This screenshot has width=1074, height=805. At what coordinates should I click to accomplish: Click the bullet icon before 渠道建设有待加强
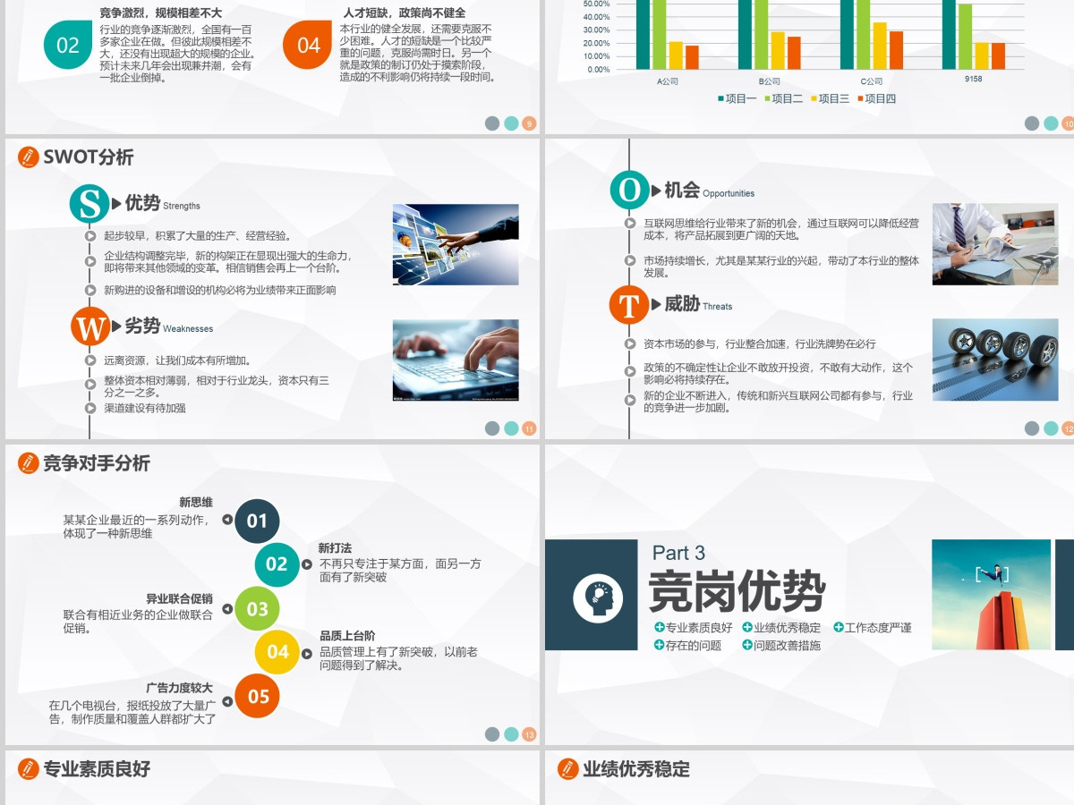click(x=90, y=408)
